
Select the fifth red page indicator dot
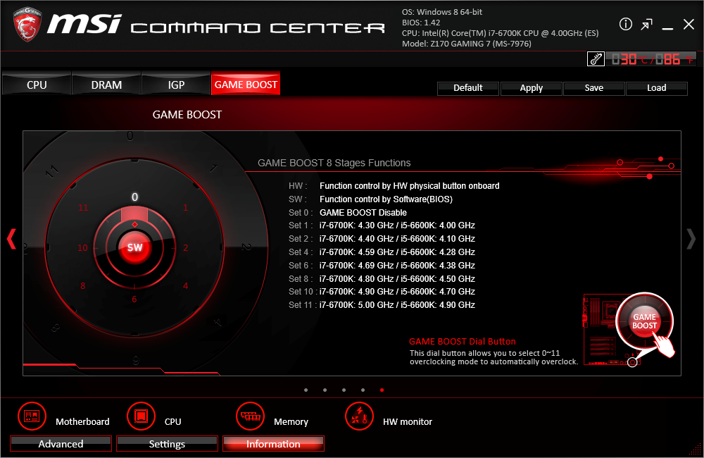[382, 390]
